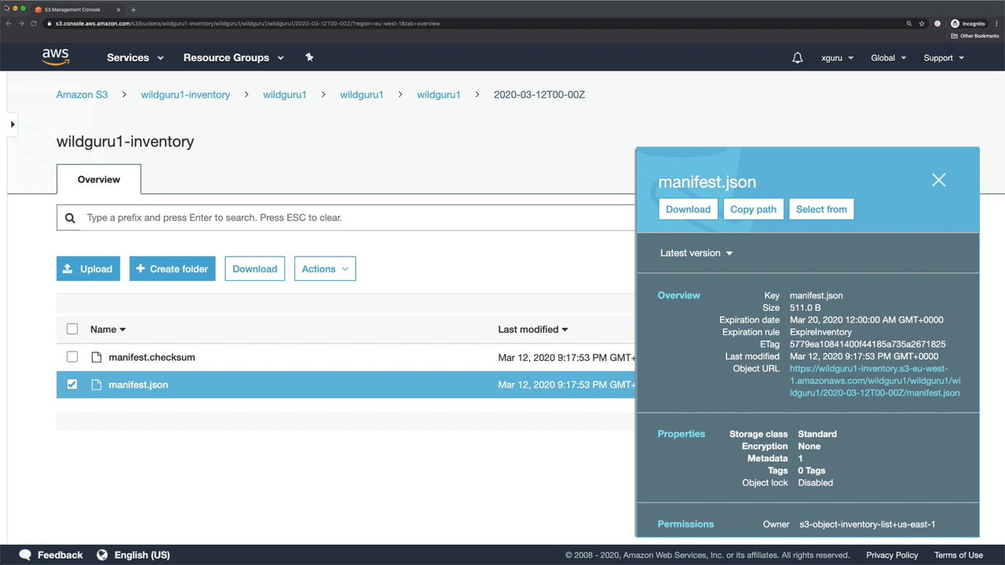1005x565 pixels.
Task: Select the Overview tab
Action: point(99,180)
